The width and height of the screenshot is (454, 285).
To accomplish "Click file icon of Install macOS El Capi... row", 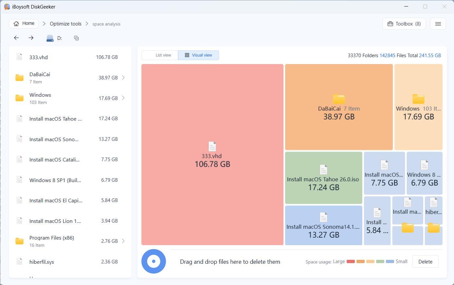I will [x=20, y=200].
